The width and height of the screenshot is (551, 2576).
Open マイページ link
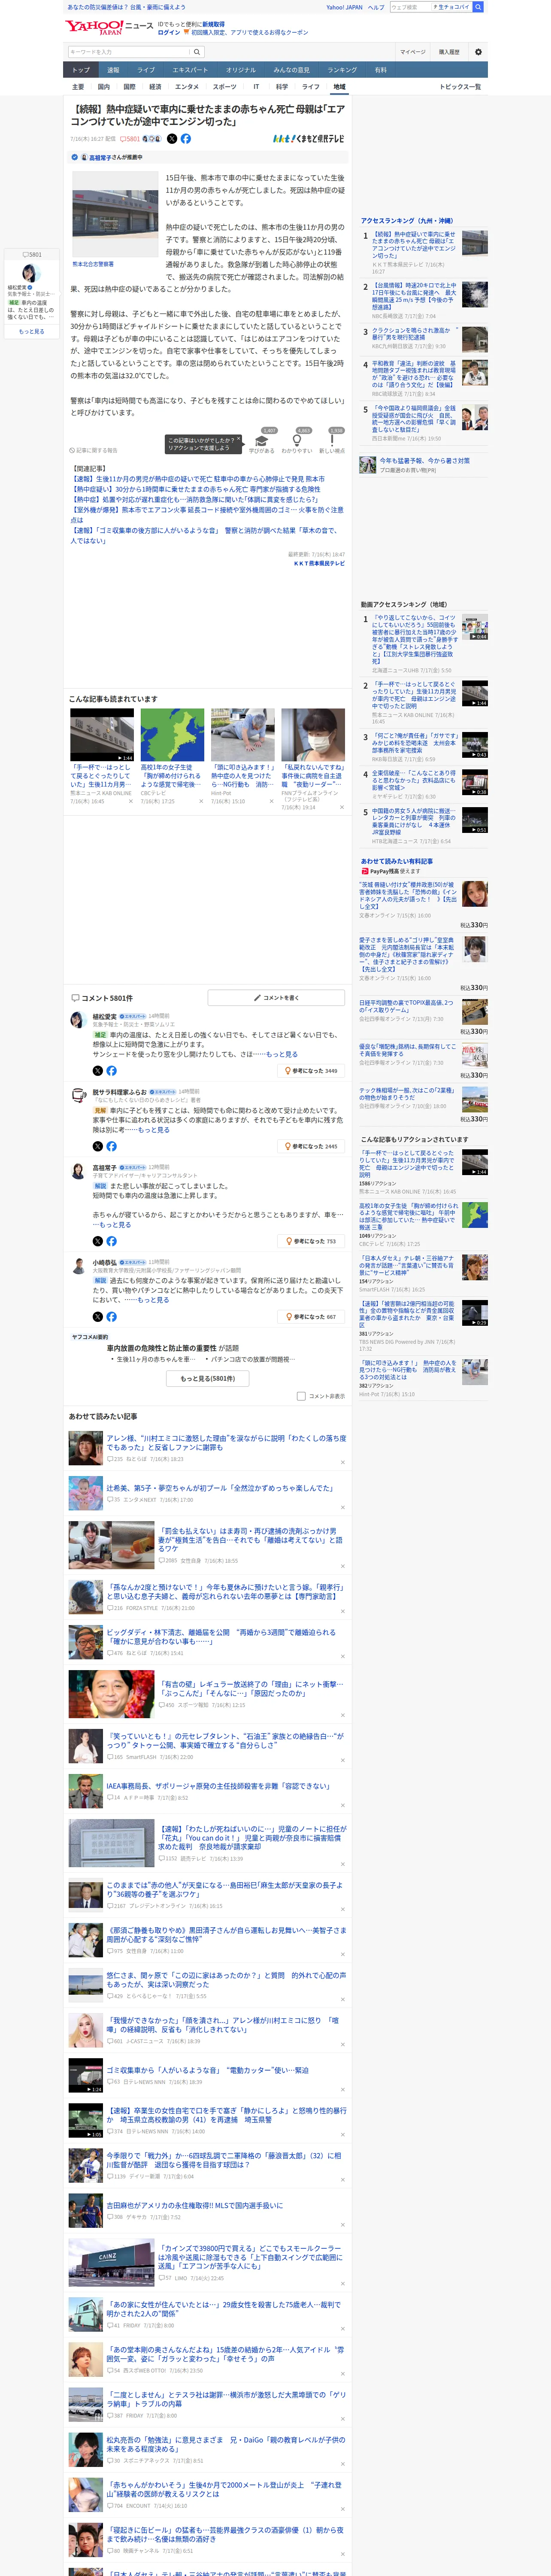point(413,52)
